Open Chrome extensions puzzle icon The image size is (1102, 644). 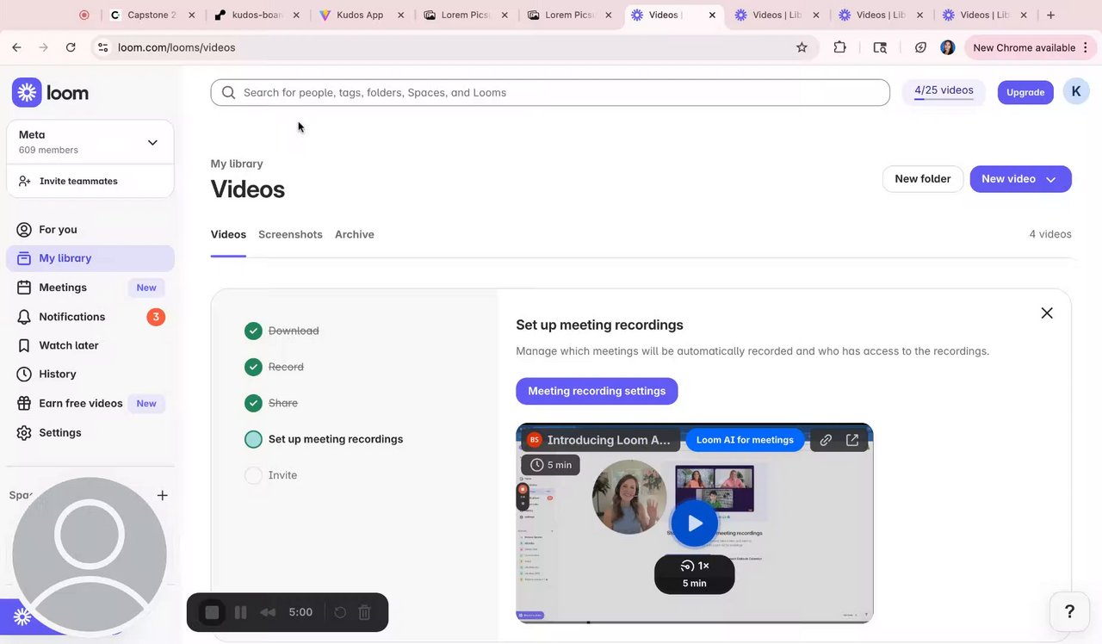pos(840,47)
